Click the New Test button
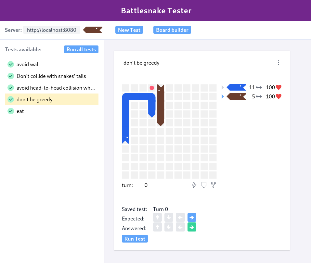 [x=129, y=30]
